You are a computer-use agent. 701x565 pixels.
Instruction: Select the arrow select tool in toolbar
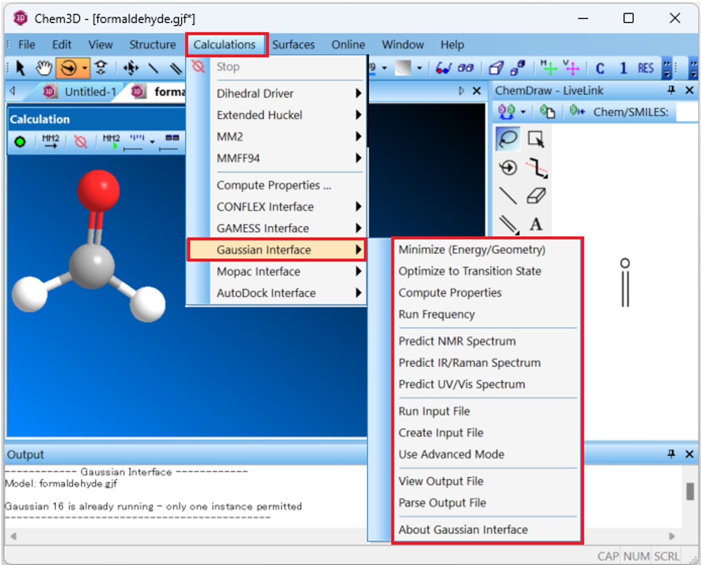click(20, 68)
